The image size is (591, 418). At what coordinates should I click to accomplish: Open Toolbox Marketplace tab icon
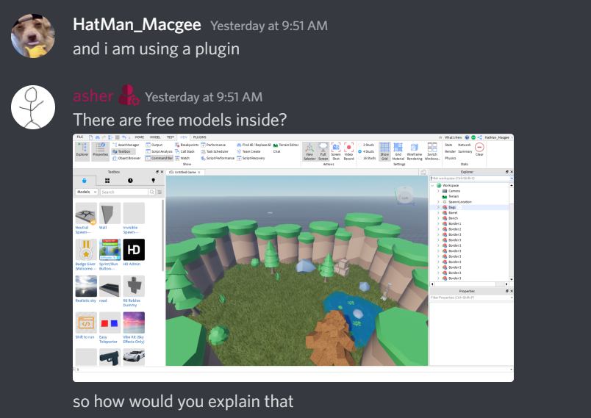(85, 181)
